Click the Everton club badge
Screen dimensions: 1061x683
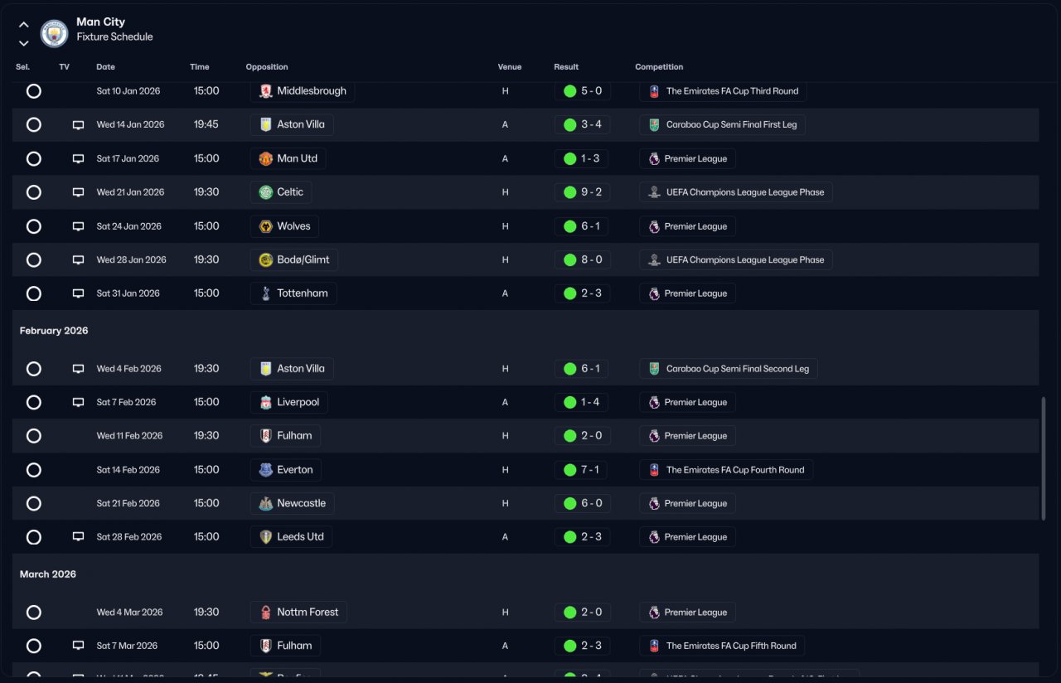265,470
